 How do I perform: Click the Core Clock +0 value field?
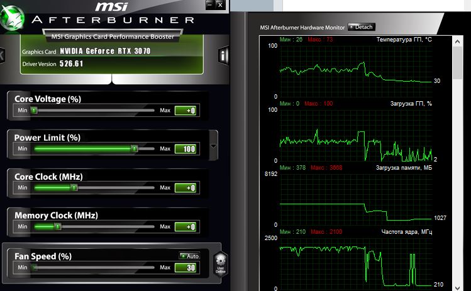(186, 188)
